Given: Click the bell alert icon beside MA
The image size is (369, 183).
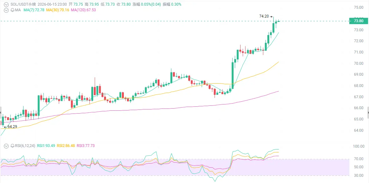Looking at the screenshot, I should click(x=13, y=10).
